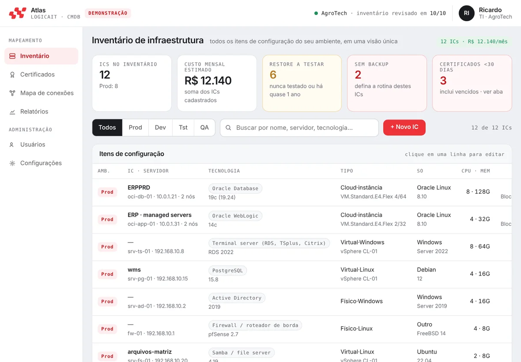Open the Certificados <30 dias card
Viewport: 521px width, 362px height.
click(472, 83)
